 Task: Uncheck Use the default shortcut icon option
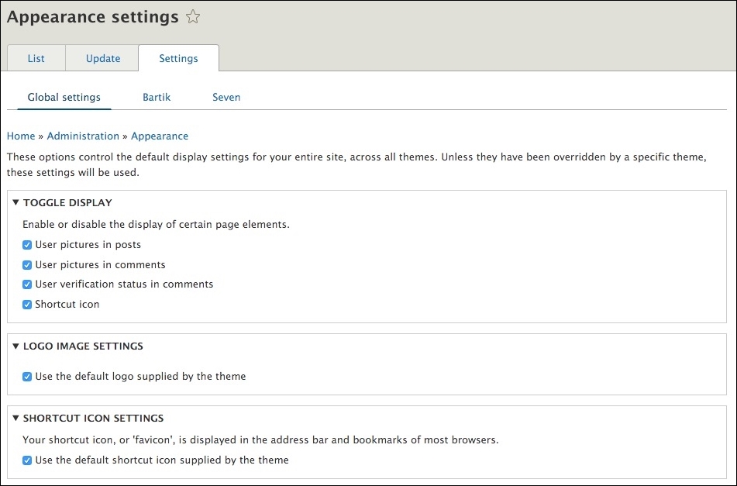coord(27,460)
